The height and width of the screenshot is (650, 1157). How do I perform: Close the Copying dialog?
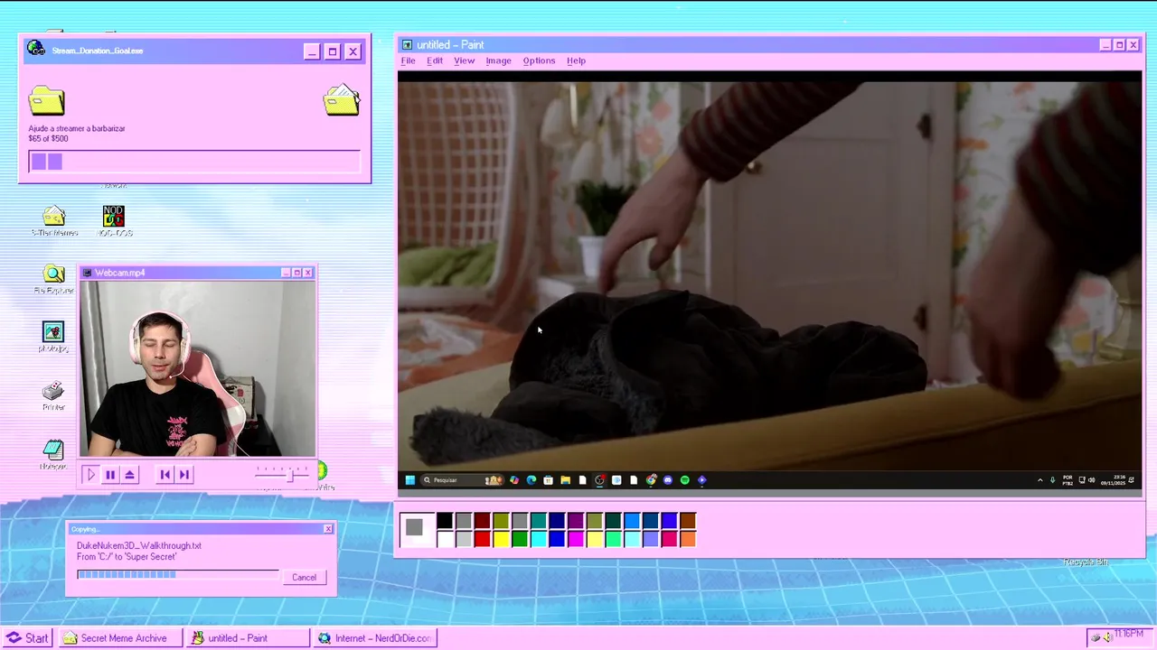(328, 529)
